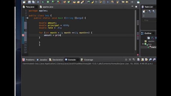Click the Search flashlight pencil icon
Image resolution: width=171 pixels, height=96 pixels.
coord(82,2)
